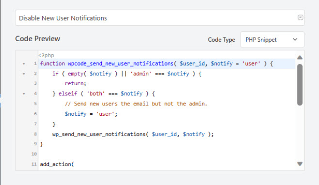The width and height of the screenshot is (319, 185).
Task: Click the closing brace on line 9
Action: (x=41, y=144)
